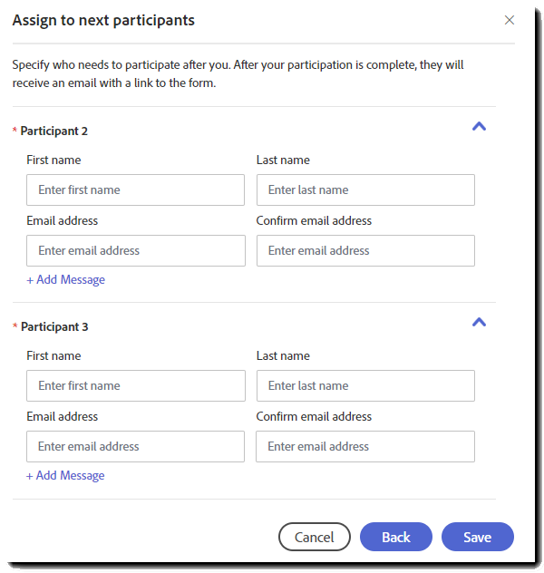Focus Participant 3 confirm email address field

[365, 447]
